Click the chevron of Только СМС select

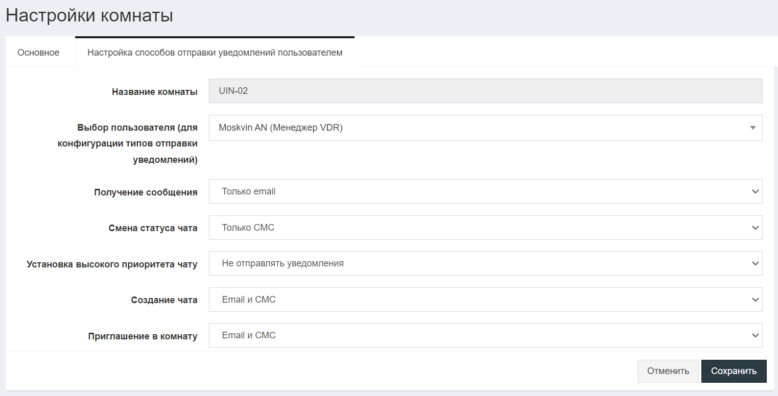(756, 228)
